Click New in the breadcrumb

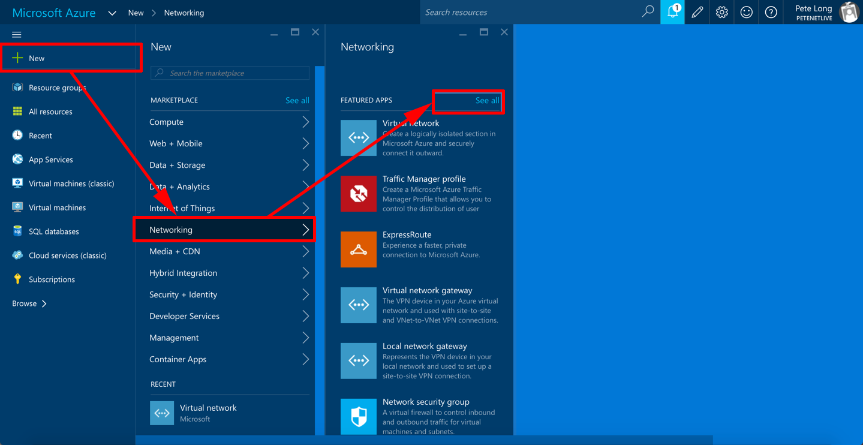tap(136, 13)
